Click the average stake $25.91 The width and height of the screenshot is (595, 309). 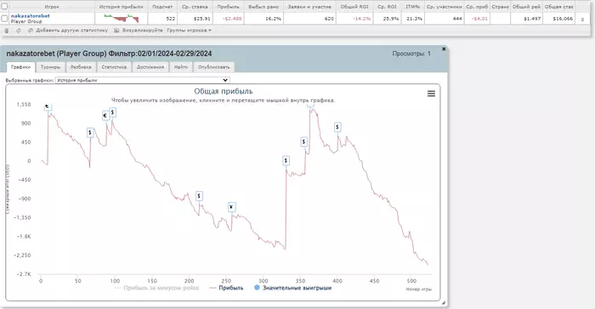pyautogui.click(x=201, y=19)
